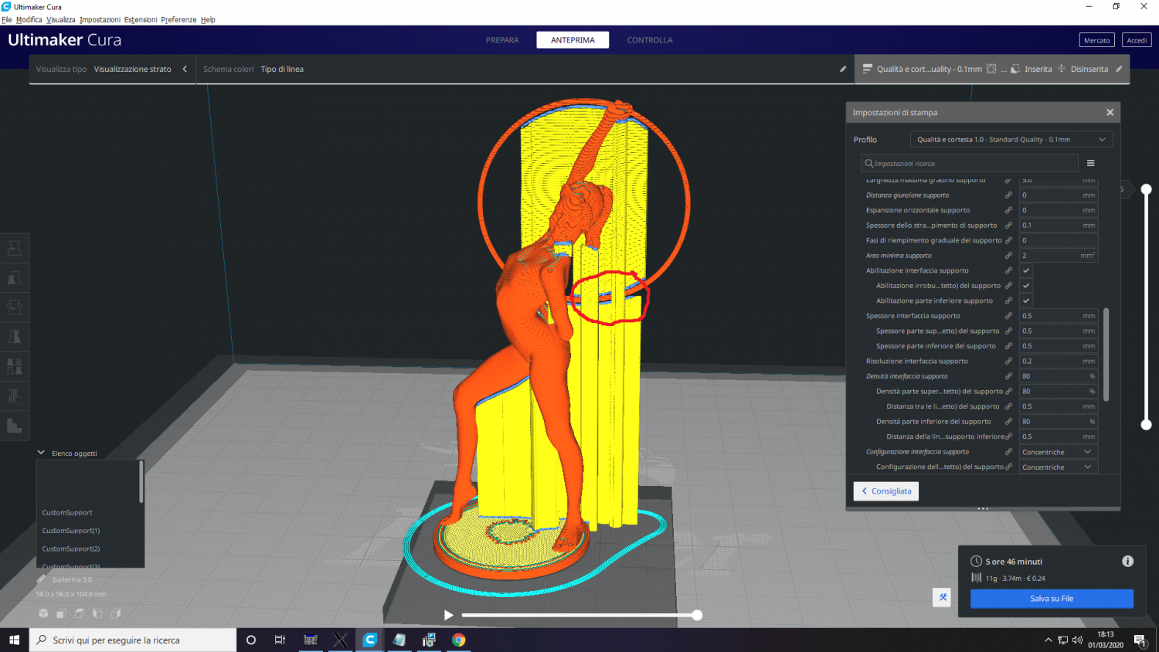This screenshot has width=1159, height=652.
Task: Select the Mirror tool in left toolbar
Action: pyautogui.click(x=14, y=336)
